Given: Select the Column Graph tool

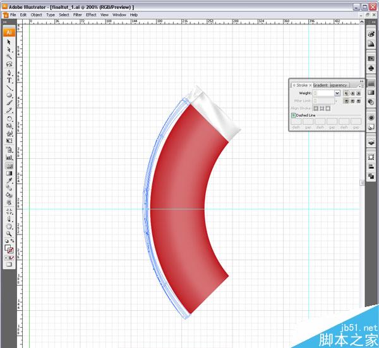Looking at the screenshot, I should [x=9, y=157].
